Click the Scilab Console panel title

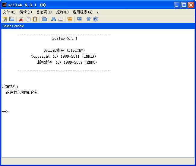(13, 26)
